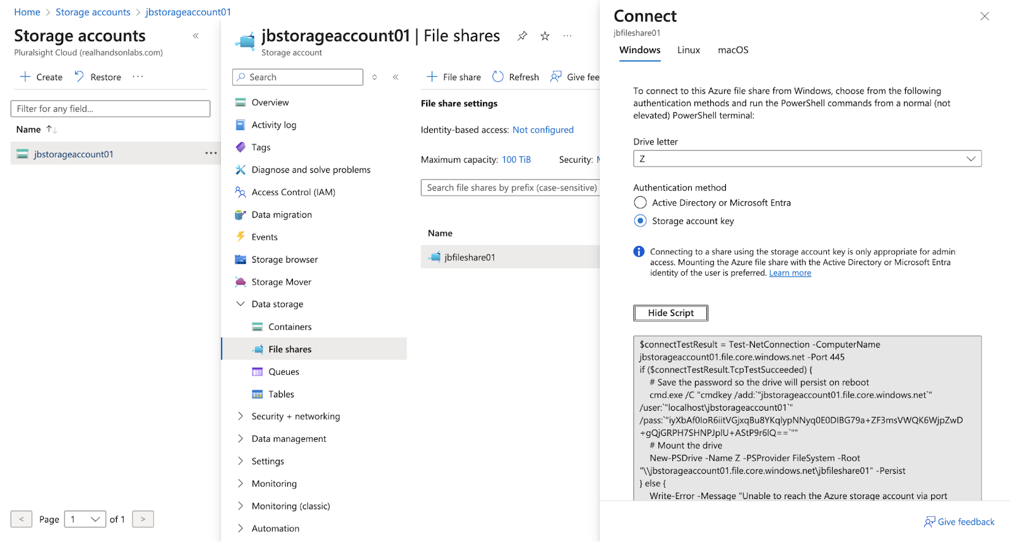Image resolution: width=1010 pixels, height=542 pixels.
Task: Switch to the Windows tab
Action: coord(639,50)
